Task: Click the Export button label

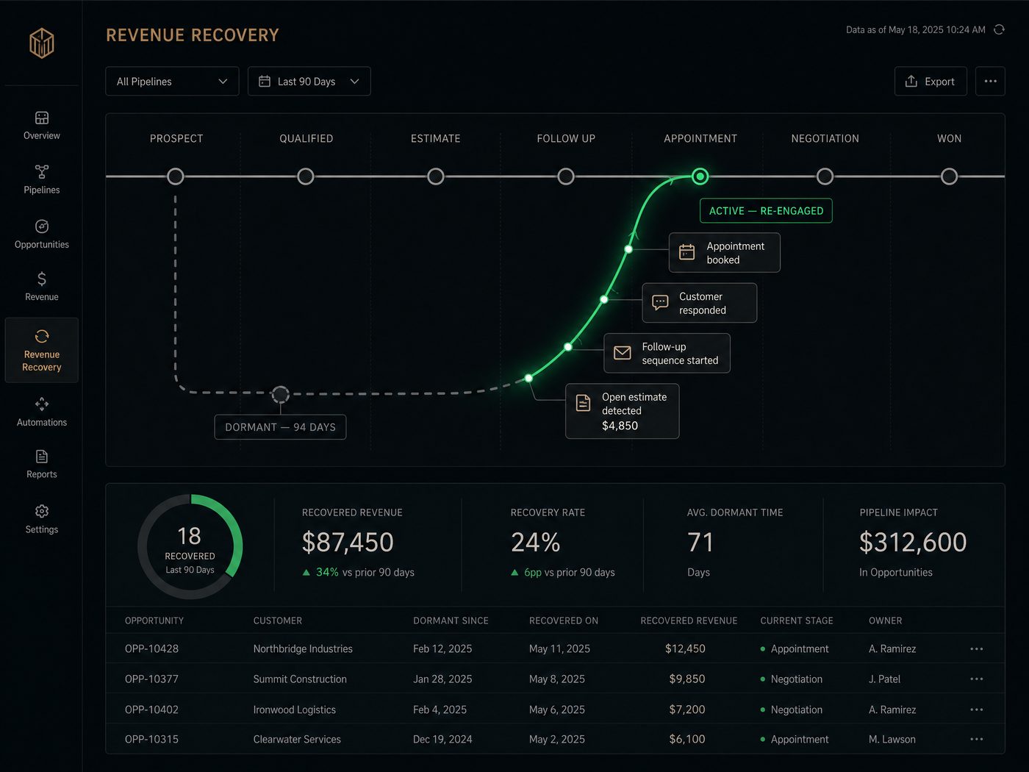Action: 939,82
